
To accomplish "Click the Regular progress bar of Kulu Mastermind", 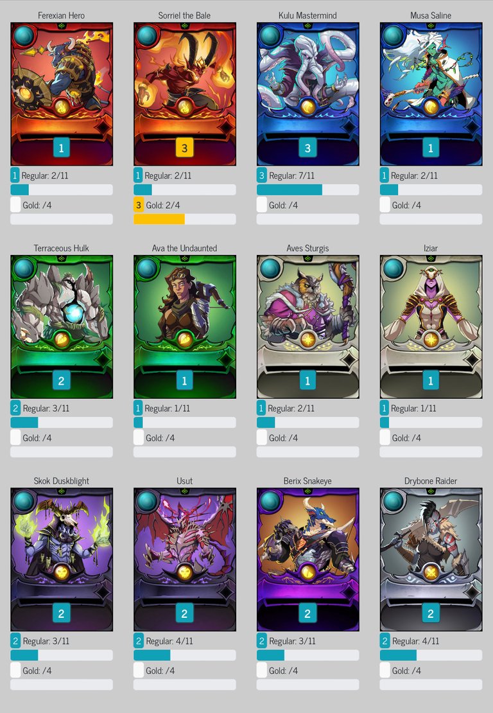I will (x=307, y=189).
